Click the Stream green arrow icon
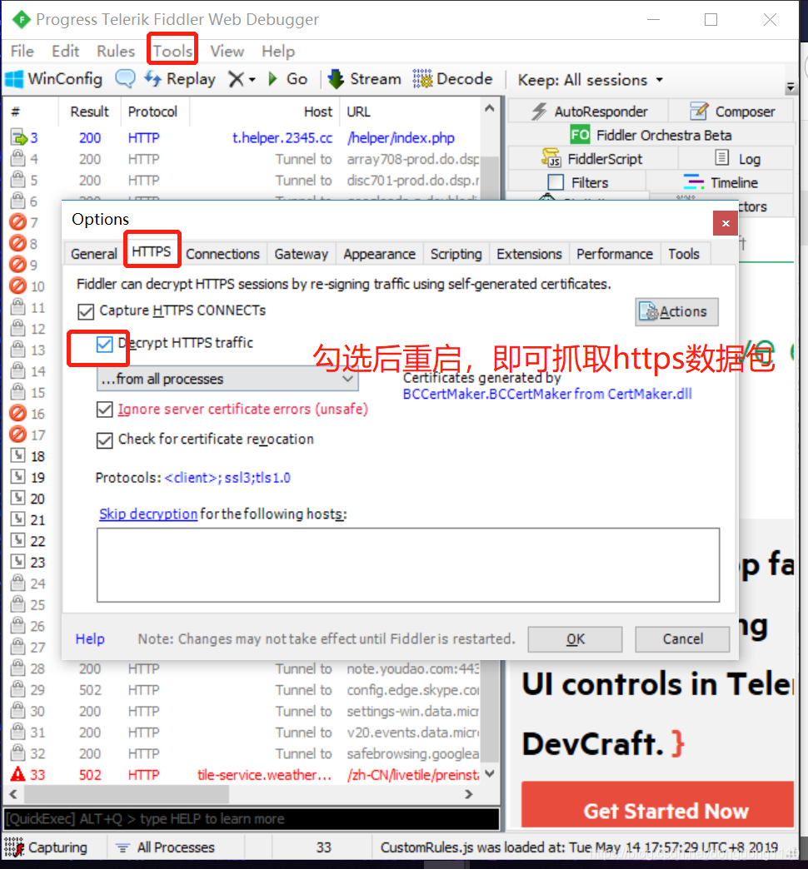The width and height of the screenshot is (808, 869). [336, 79]
